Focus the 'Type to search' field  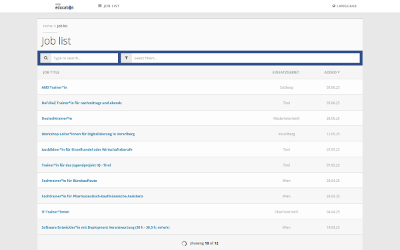pyautogui.click(x=85, y=58)
